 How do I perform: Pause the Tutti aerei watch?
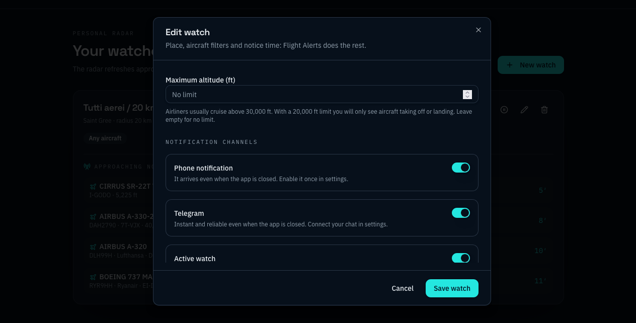tap(504, 110)
